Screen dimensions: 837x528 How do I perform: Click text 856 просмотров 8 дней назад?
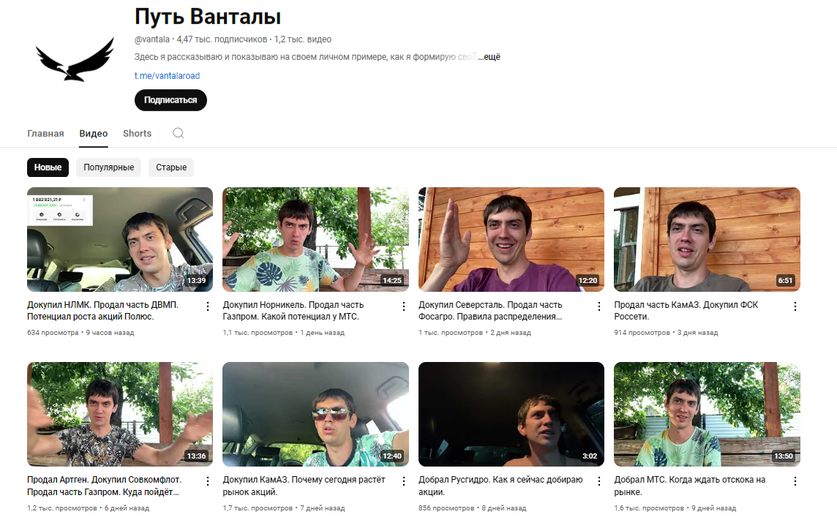click(473, 508)
